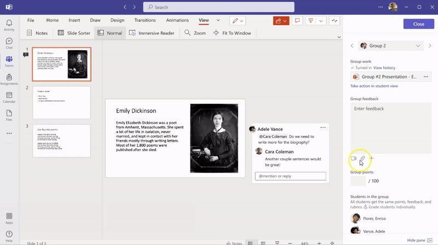Expand the Present options dropdown
The image size is (438, 245).
coord(321,21)
